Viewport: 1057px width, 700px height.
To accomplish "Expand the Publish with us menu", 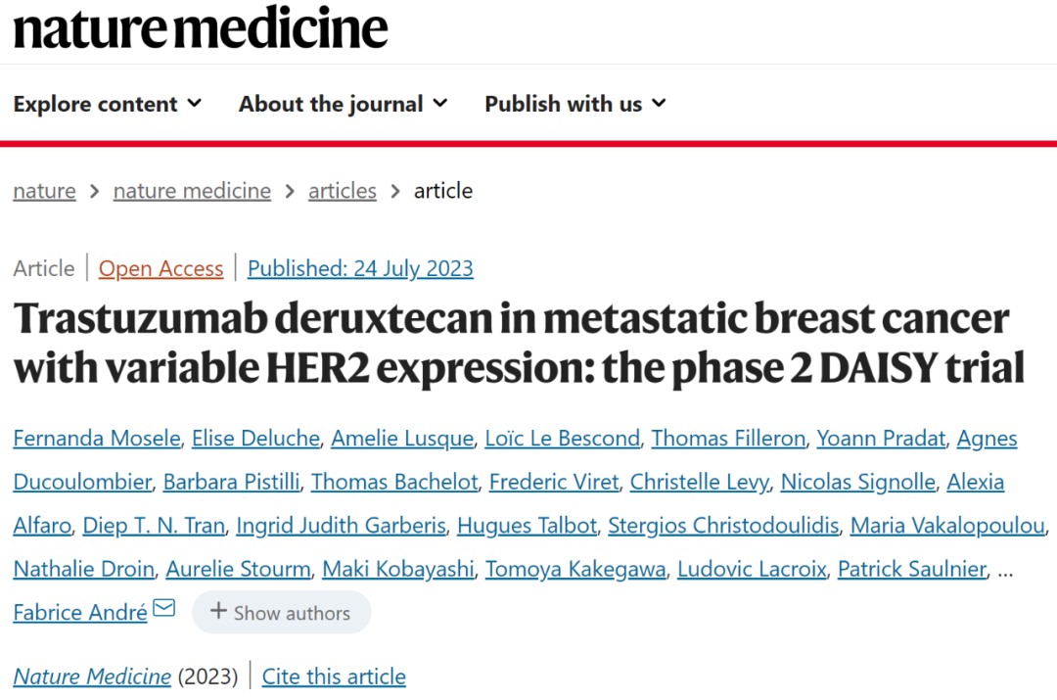I will 575,104.
